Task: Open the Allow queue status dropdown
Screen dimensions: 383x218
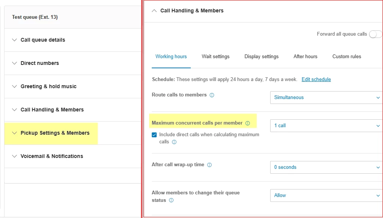Action: pos(326,195)
